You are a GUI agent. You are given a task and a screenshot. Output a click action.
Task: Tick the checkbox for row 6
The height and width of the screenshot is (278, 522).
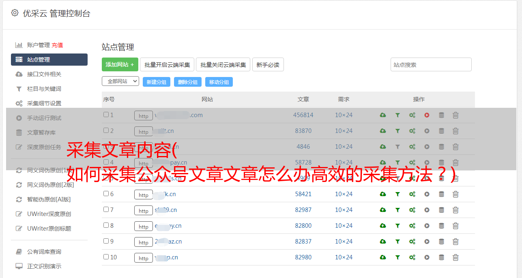tap(106, 194)
